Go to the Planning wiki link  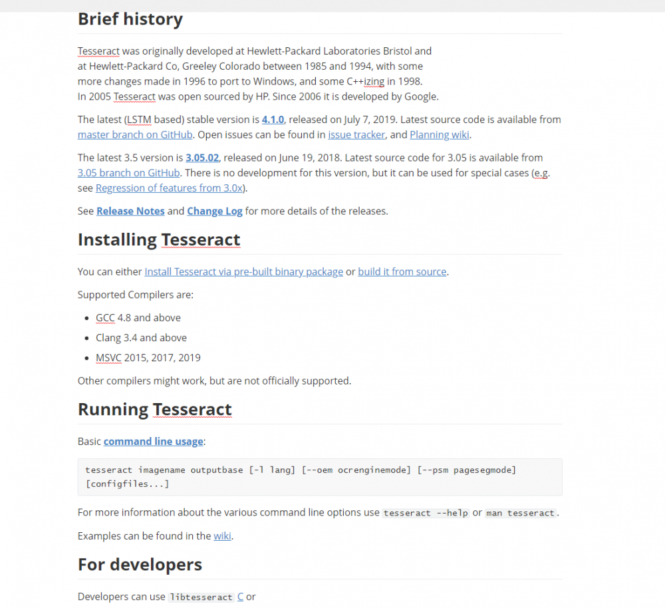click(440, 134)
